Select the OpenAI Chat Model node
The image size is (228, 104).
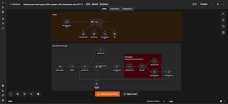tap(83, 34)
